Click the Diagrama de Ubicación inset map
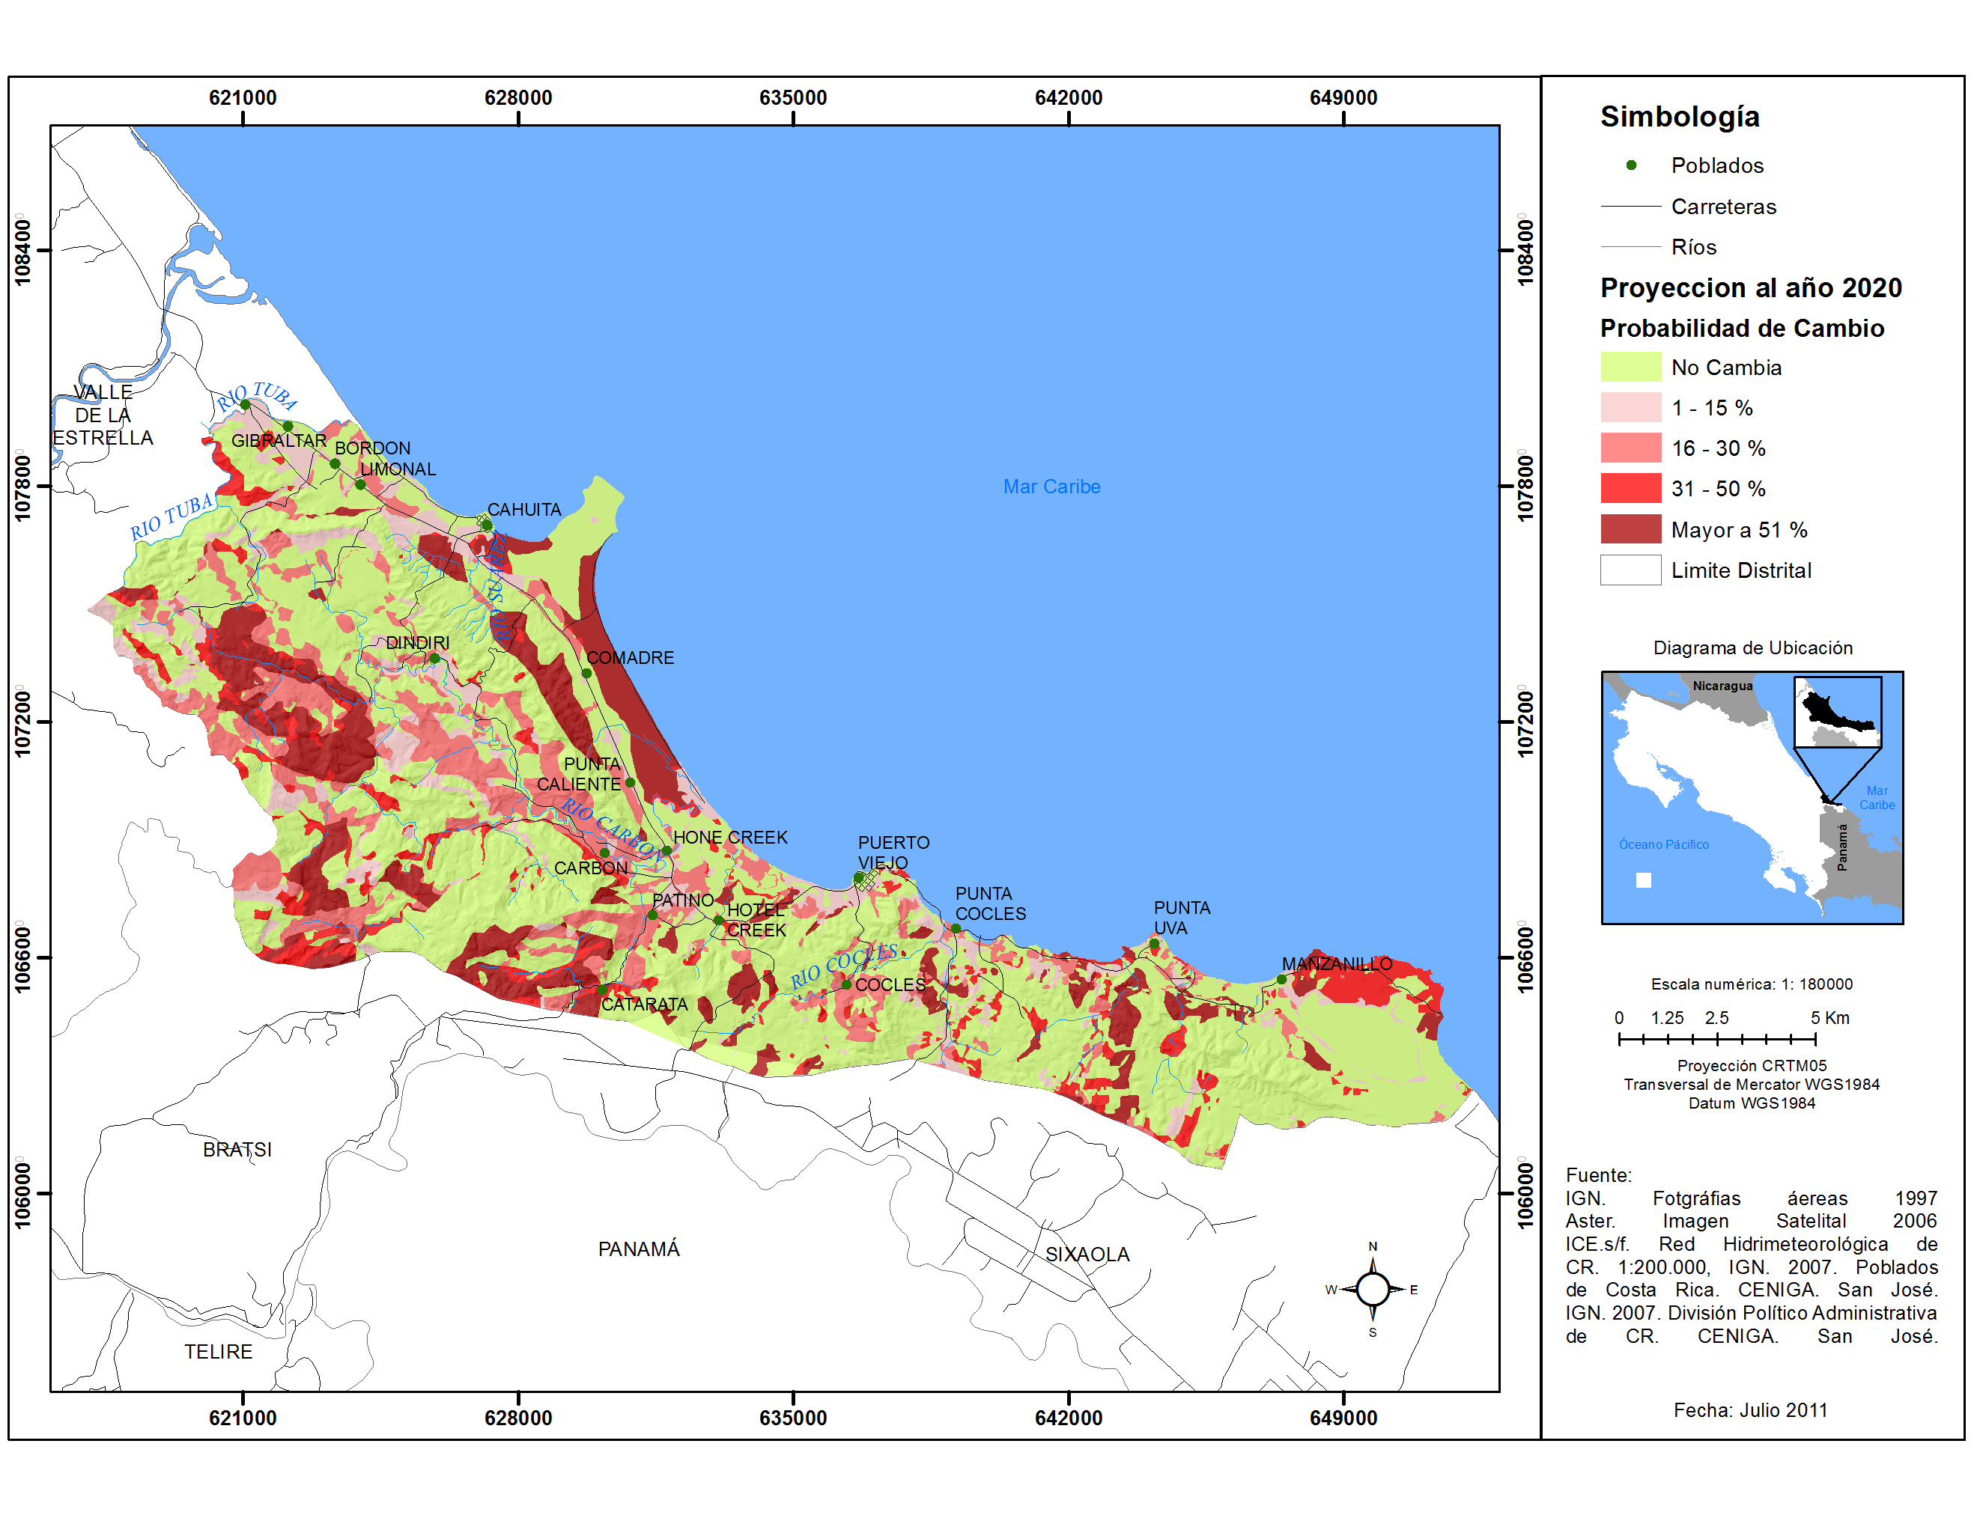Screen dimensions: 1977x1527 point(1752,797)
